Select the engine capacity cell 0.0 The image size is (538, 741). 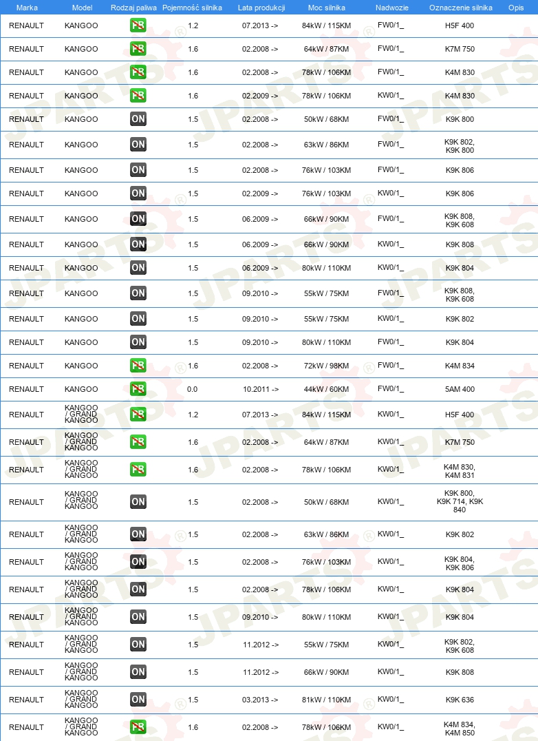click(x=193, y=389)
